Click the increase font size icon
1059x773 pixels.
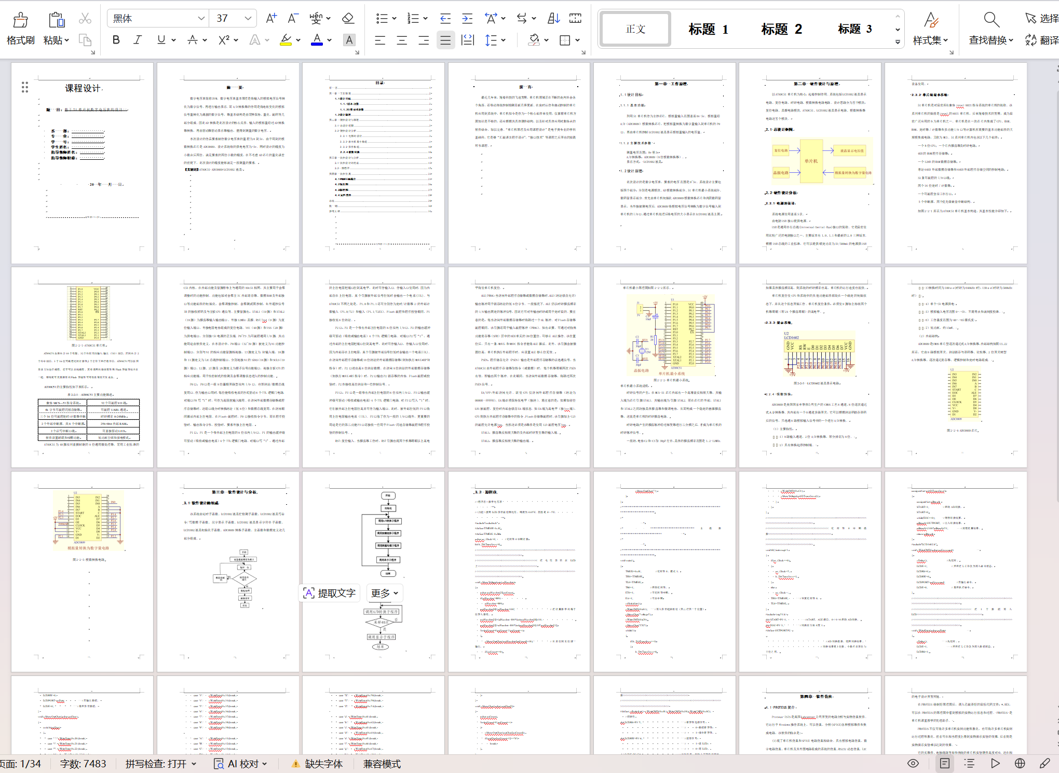[271, 19]
